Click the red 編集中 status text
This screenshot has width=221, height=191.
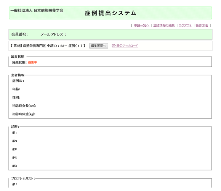coord(32,62)
